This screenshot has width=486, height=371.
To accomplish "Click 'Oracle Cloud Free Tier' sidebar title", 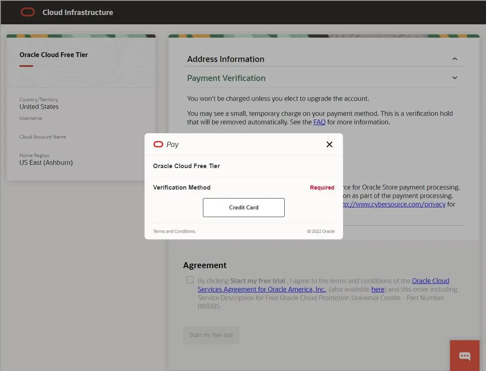I will click(53, 55).
